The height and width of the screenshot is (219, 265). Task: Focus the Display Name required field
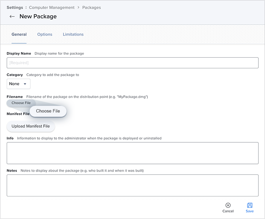(x=132, y=63)
